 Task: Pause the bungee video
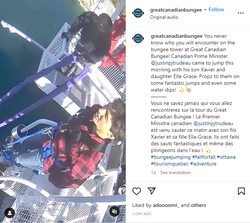click(63, 111)
